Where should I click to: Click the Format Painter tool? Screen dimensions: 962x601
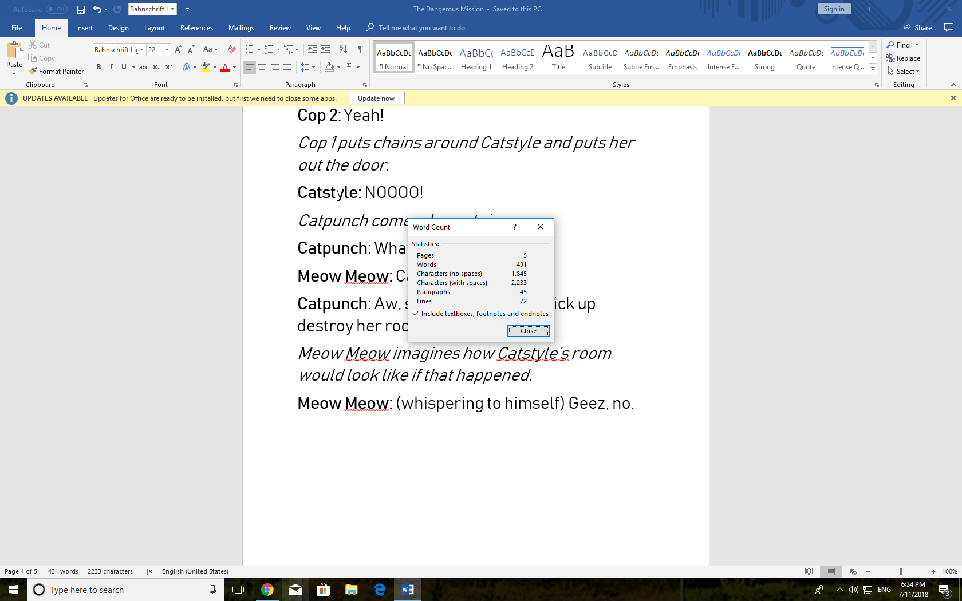[x=57, y=72]
